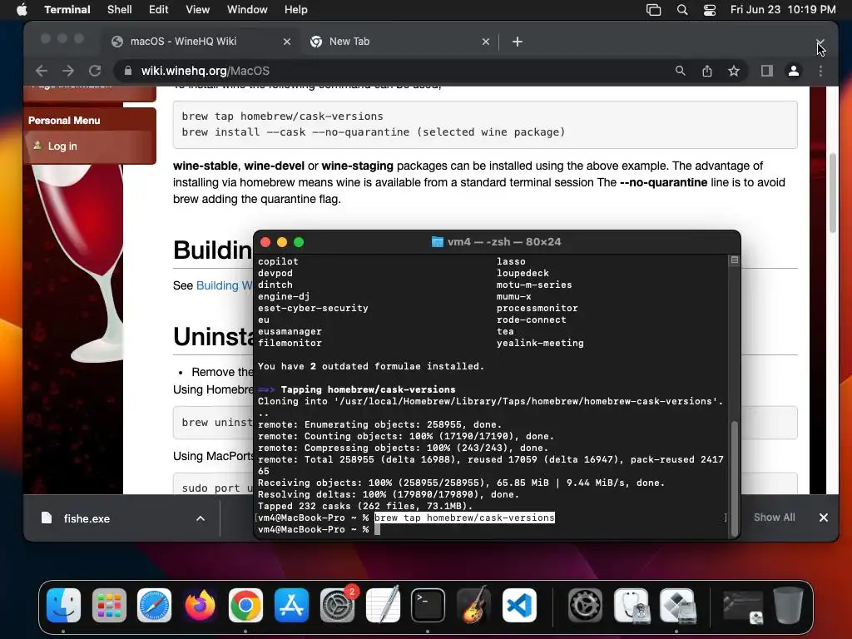Open the Edit menu in menu bar
The image size is (852, 639).
coord(159,10)
